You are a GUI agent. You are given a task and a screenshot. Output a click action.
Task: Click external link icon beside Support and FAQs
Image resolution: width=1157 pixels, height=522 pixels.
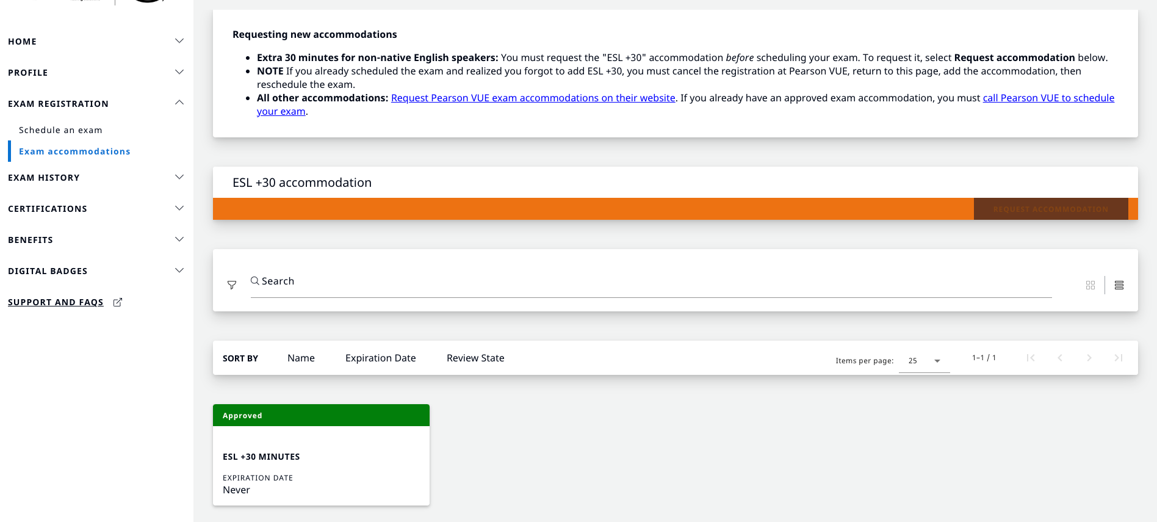[x=118, y=302]
